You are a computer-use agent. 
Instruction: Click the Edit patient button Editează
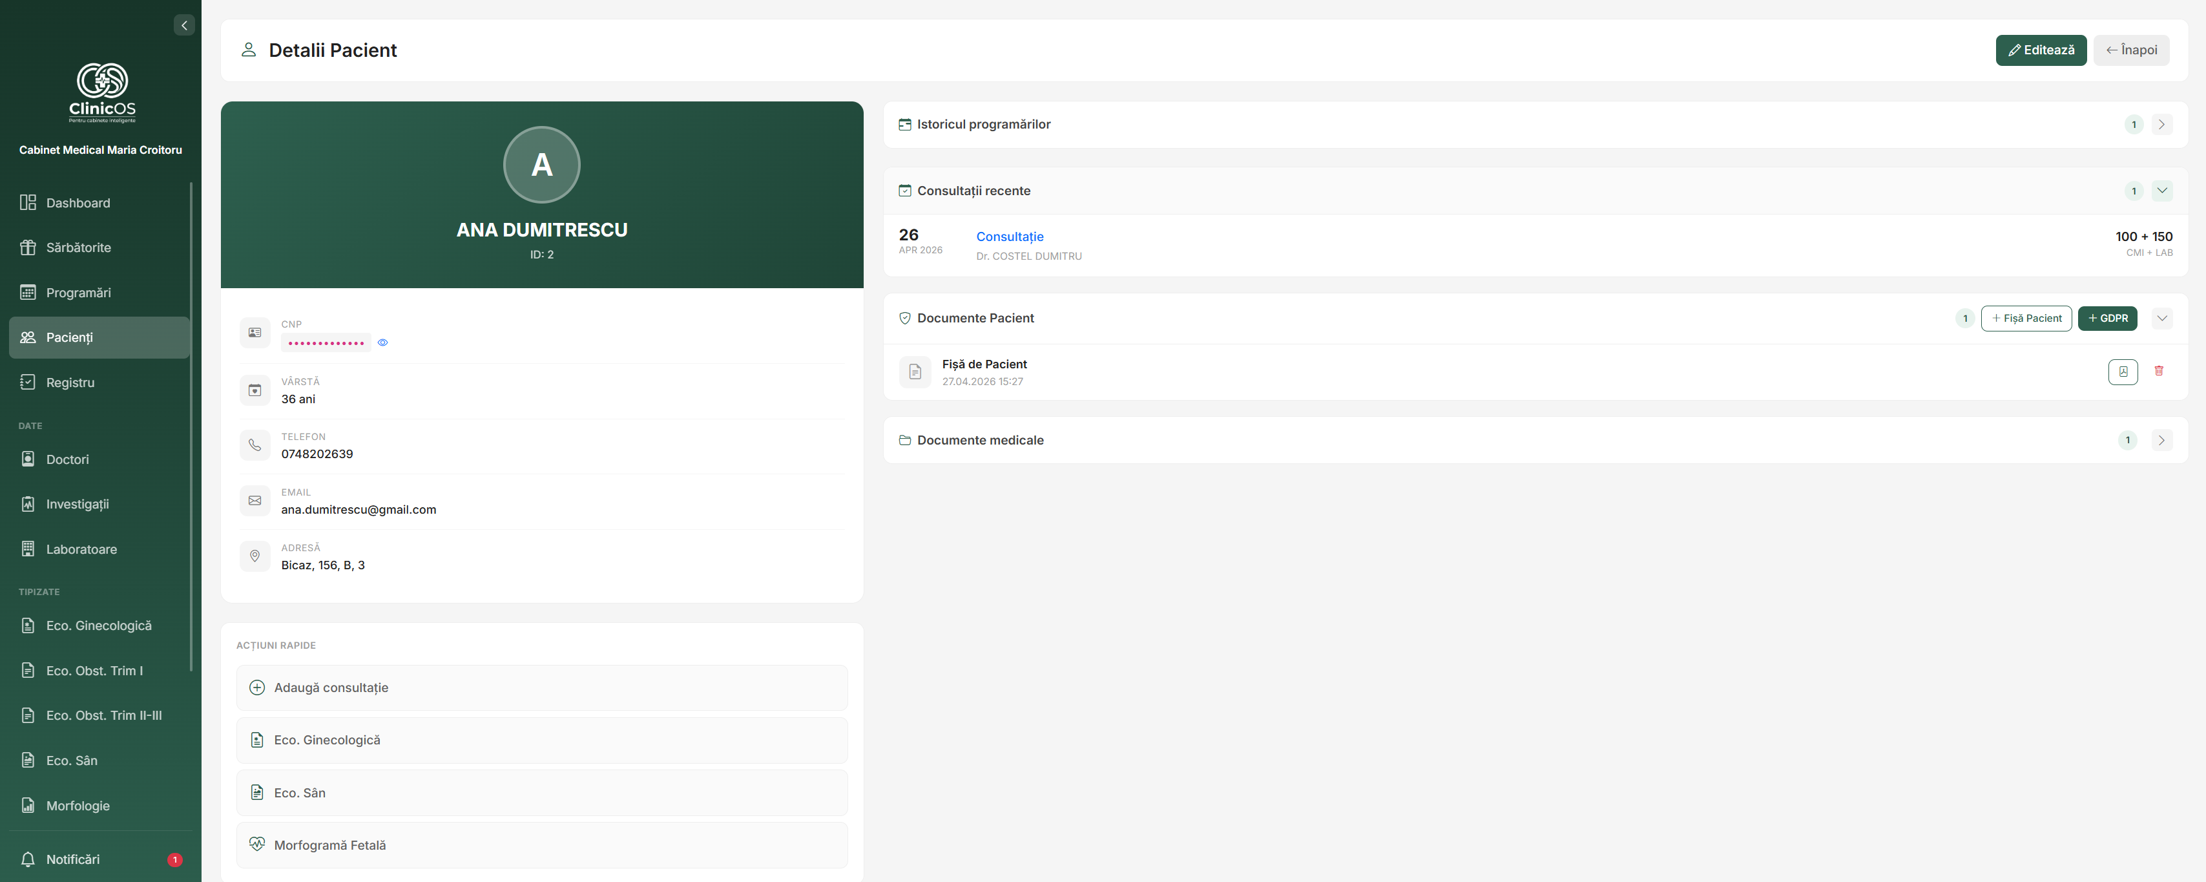2041,50
